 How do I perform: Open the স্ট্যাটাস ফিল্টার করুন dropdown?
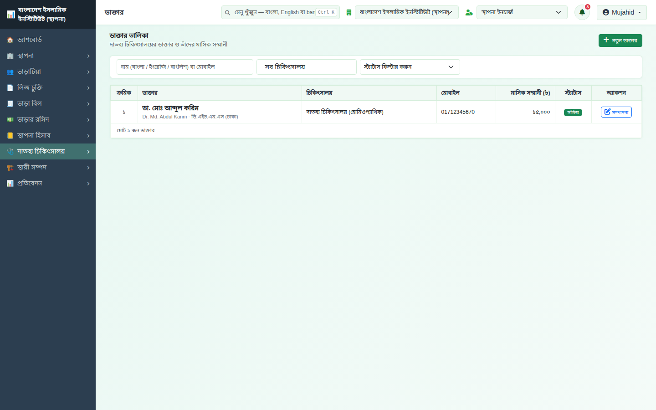(410, 67)
